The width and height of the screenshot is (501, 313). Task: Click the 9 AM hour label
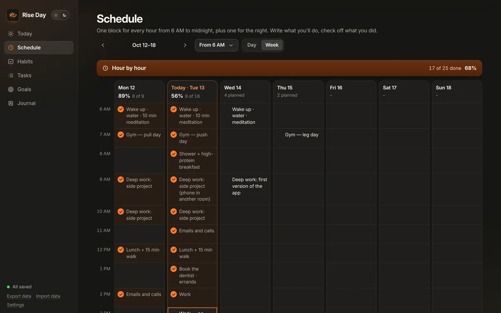click(x=105, y=179)
